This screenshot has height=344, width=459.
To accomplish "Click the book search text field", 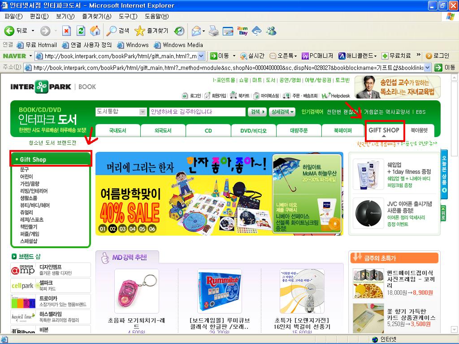I will click(197, 112).
